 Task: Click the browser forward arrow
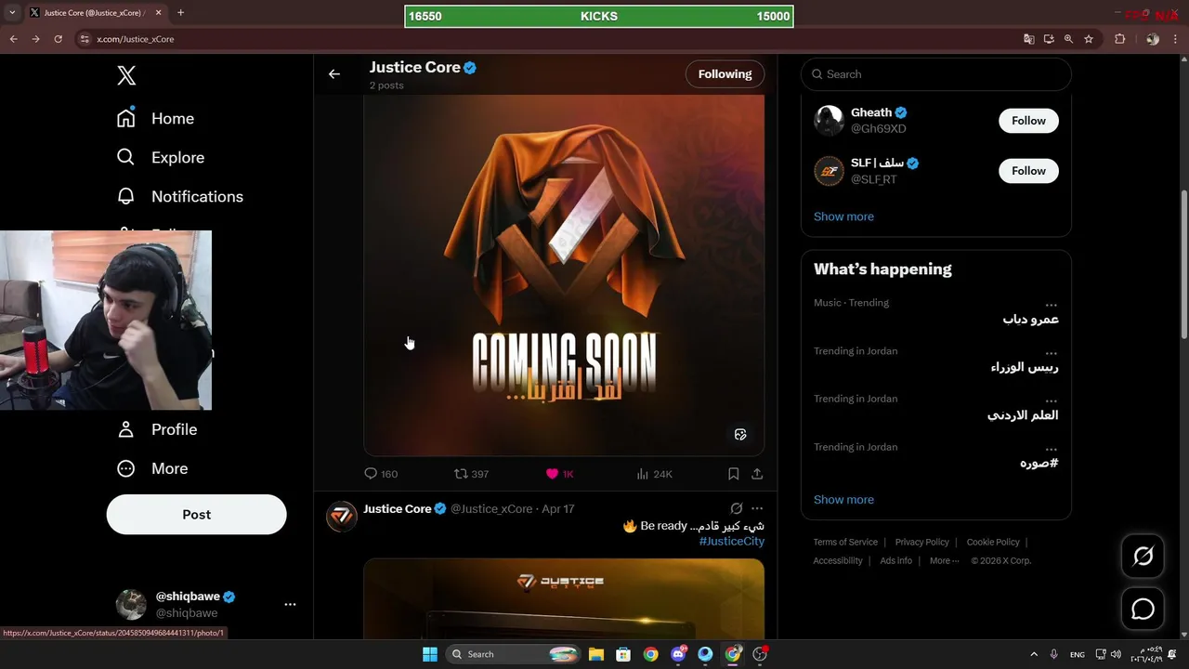pyautogui.click(x=35, y=39)
